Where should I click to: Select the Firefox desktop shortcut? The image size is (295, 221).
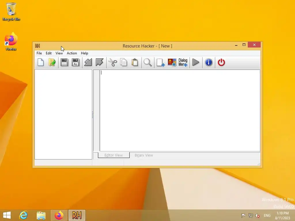11,41
